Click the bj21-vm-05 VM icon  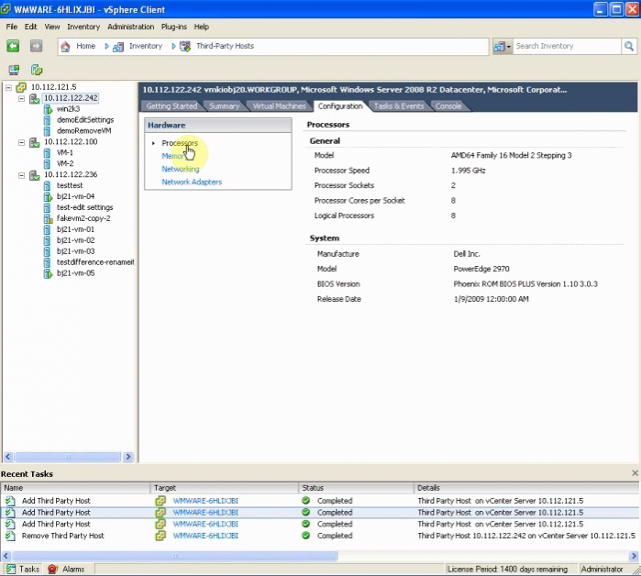point(48,273)
